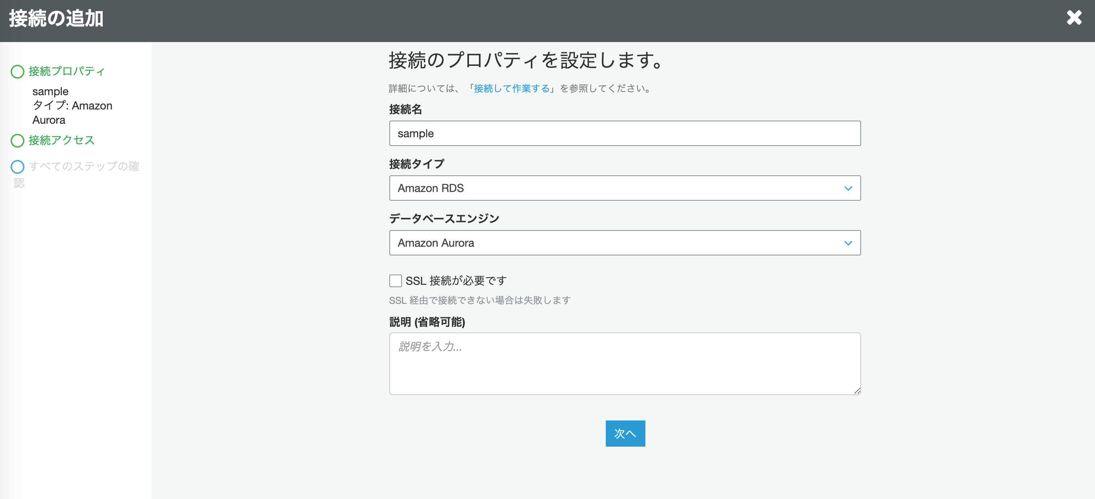Enable the SSL 接続が必要です checkbox
Screen dimensions: 1095x499
click(x=395, y=281)
